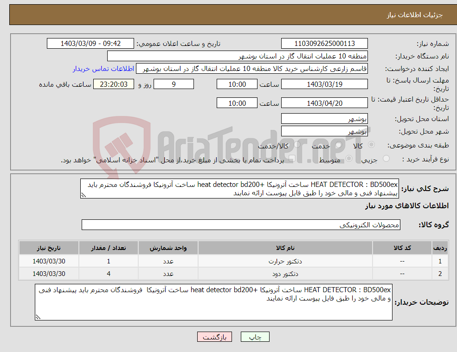Click the date 1403/03/30 in دتکتور حرارت row
This screenshot has height=352, width=457.
coord(49,261)
